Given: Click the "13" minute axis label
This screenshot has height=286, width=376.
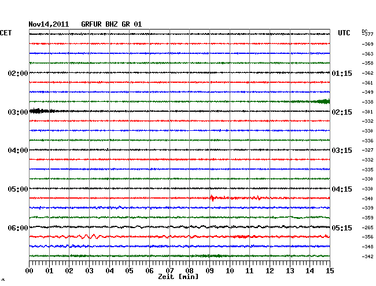Looking at the screenshot, I should click(x=290, y=271).
